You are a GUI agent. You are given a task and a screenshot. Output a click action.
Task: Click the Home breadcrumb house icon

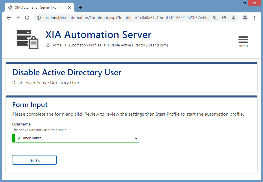pyautogui.click(x=48, y=45)
